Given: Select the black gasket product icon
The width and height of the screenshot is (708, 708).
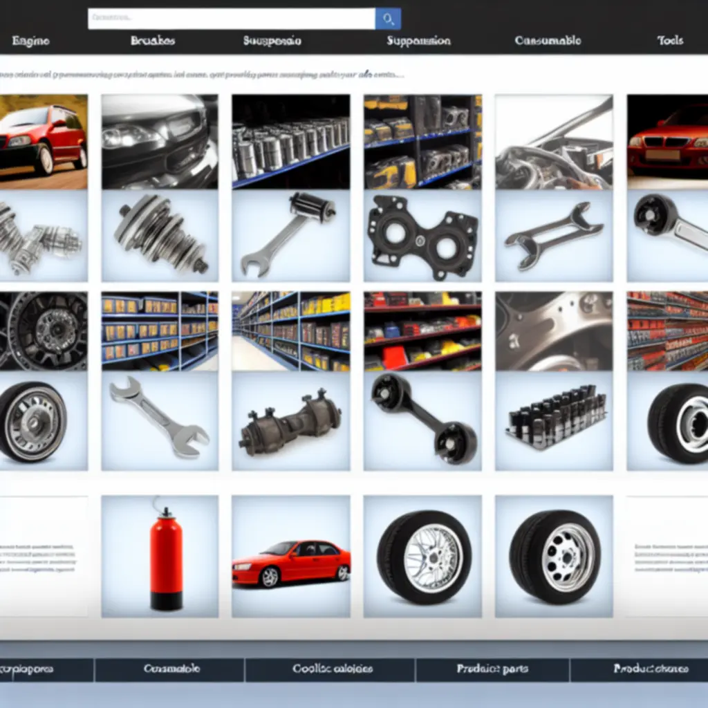Looking at the screenshot, I should pyautogui.click(x=422, y=236).
